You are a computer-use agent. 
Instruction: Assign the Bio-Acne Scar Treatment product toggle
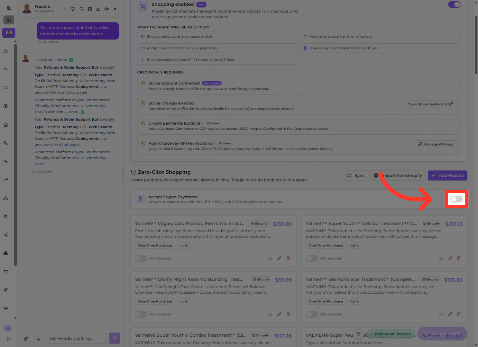[312, 314]
